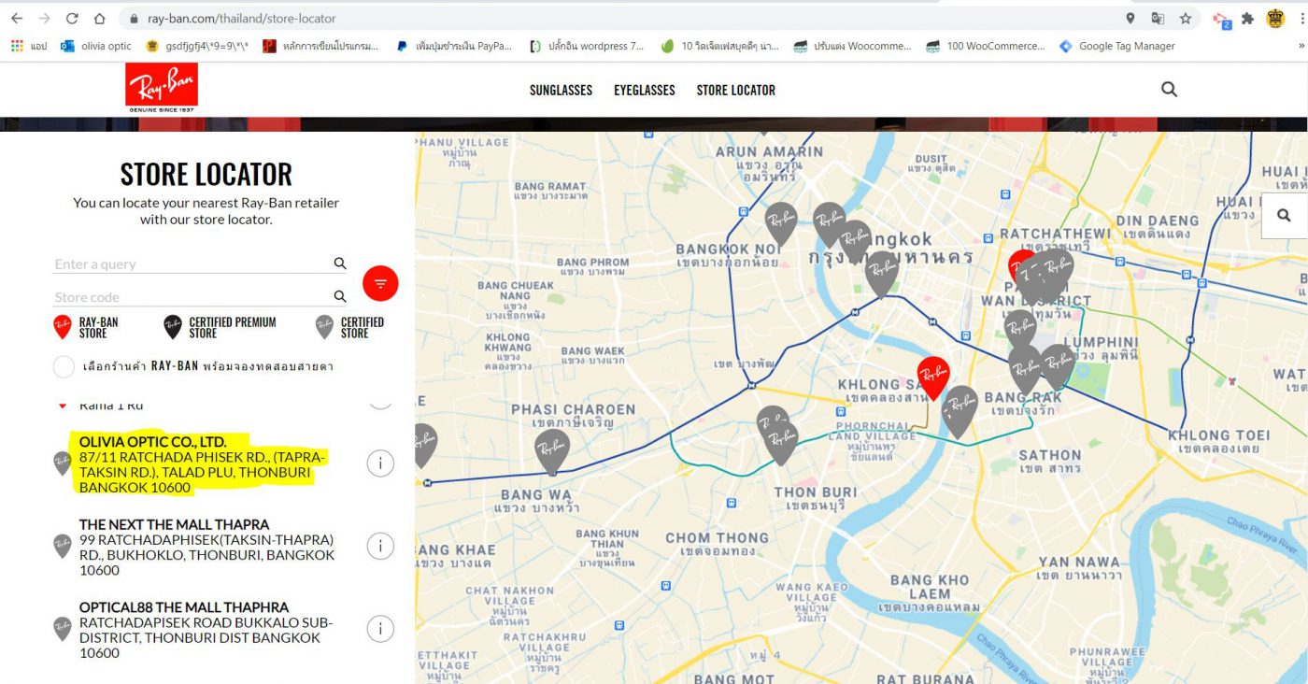Screen dimensions: 1308x684
Task: Open the 100 WooCommerce bookmark
Action: tap(985, 46)
